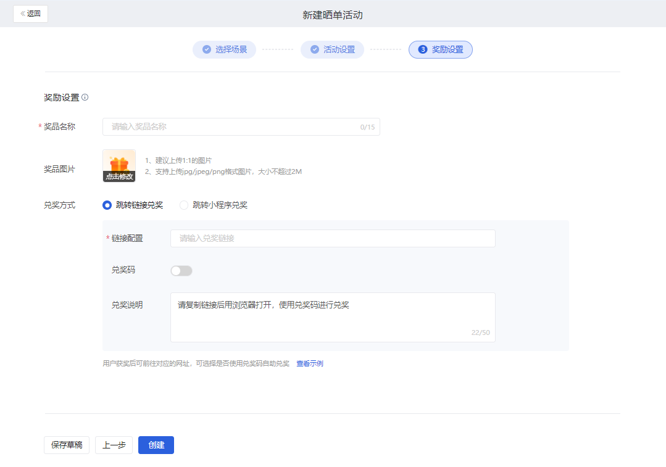Click the 上一步 button

tap(114, 445)
